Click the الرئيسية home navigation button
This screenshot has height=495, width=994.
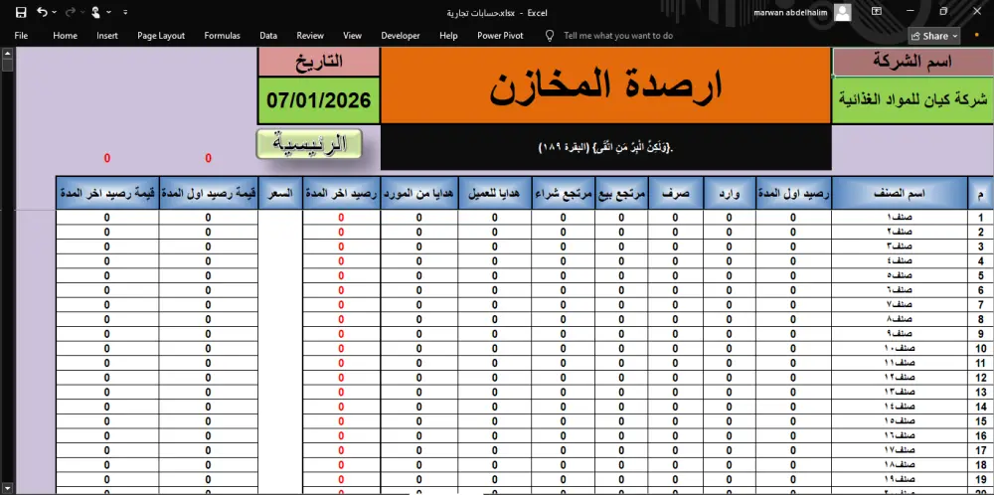pyautogui.click(x=309, y=144)
